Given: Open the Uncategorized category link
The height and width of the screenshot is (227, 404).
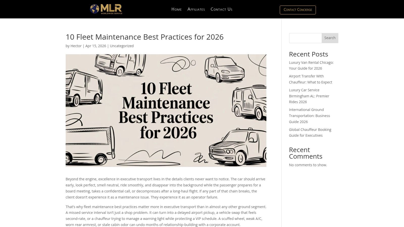Looking at the screenshot, I should pyautogui.click(x=122, y=46).
